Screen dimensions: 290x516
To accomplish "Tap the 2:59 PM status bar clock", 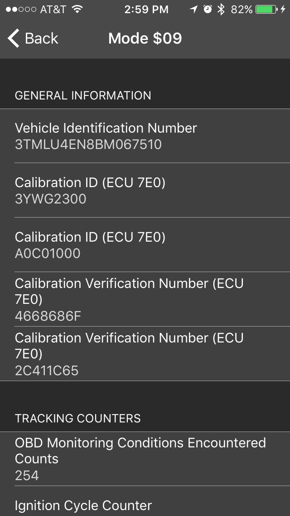I will (x=146, y=10).
